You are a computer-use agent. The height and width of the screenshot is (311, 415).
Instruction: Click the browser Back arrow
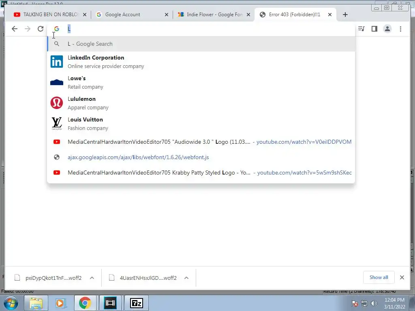pyautogui.click(x=15, y=29)
